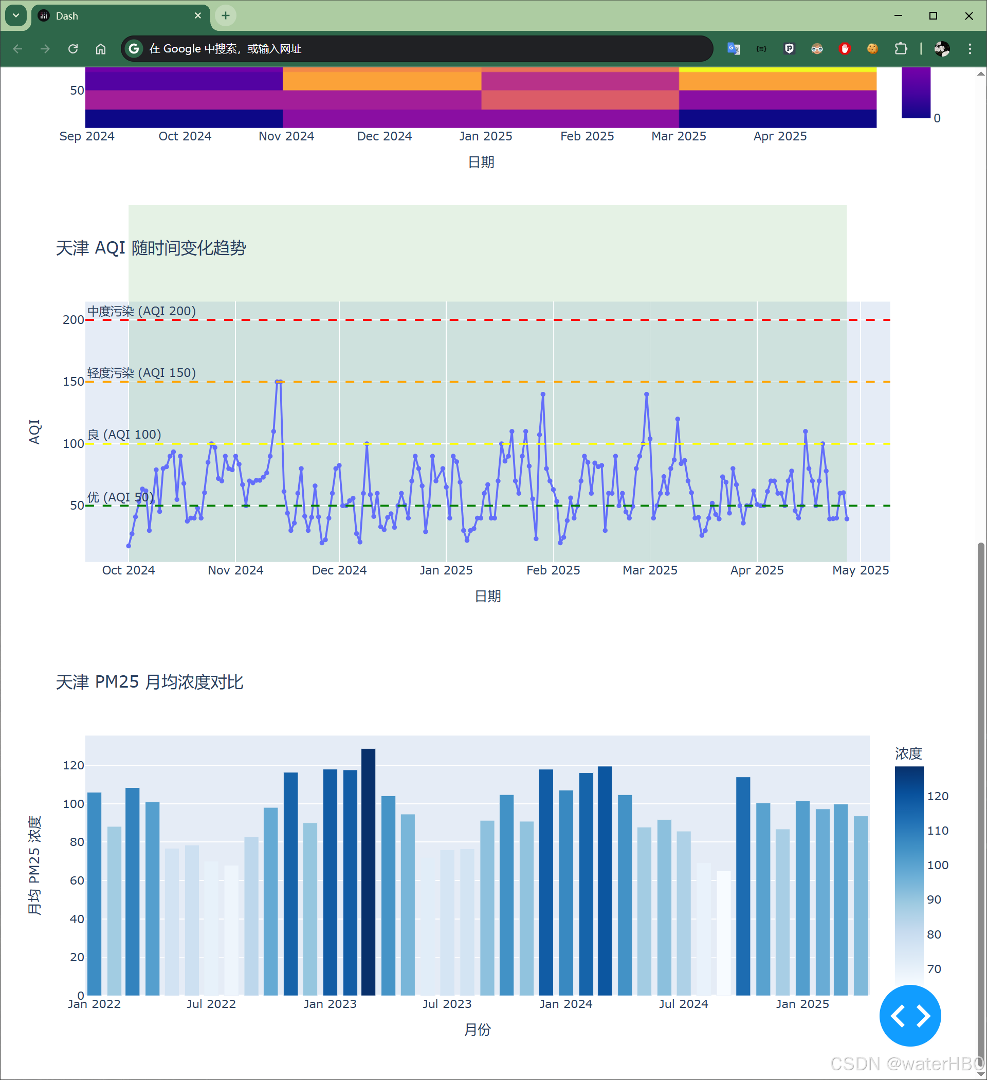This screenshot has height=1080, width=987.
Task: Click the browser Home button
Action: pyautogui.click(x=101, y=49)
